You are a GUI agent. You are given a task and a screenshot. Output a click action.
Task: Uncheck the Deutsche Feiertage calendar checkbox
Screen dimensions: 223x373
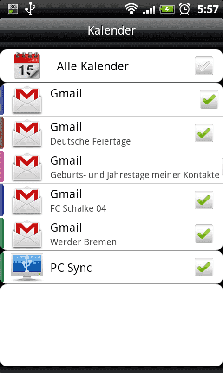[x=204, y=133]
